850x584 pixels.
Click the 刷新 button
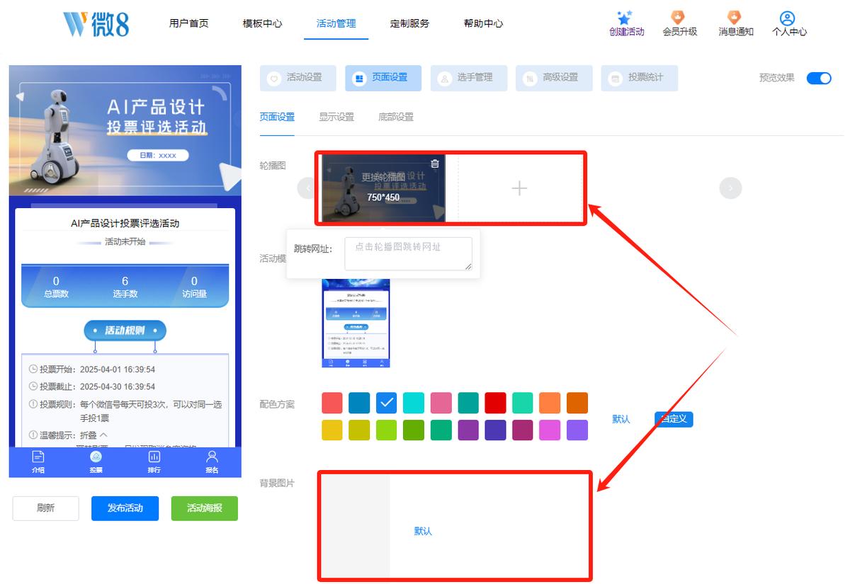(x=46, y=508)
